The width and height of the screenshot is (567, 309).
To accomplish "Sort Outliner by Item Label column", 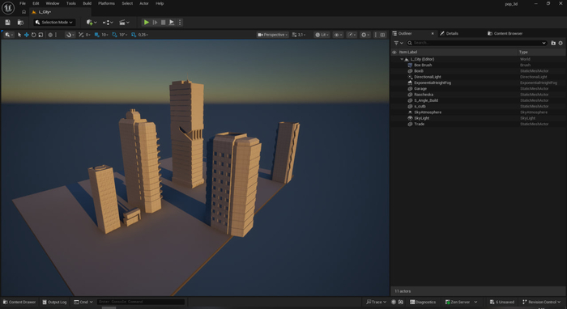I will pos(408,52).
